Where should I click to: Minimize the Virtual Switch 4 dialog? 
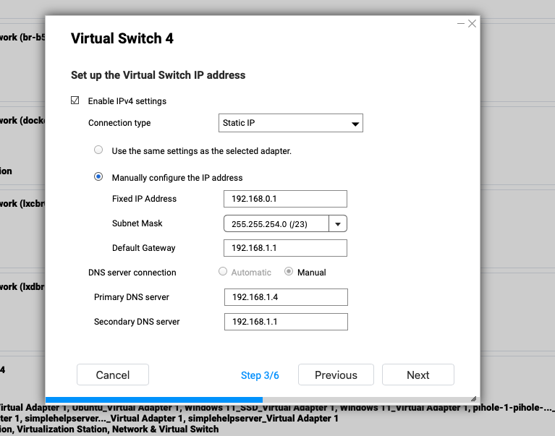click(461, 24)
